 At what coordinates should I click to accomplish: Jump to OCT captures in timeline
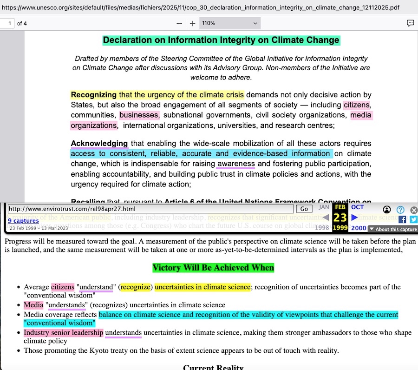coord(357,207)
